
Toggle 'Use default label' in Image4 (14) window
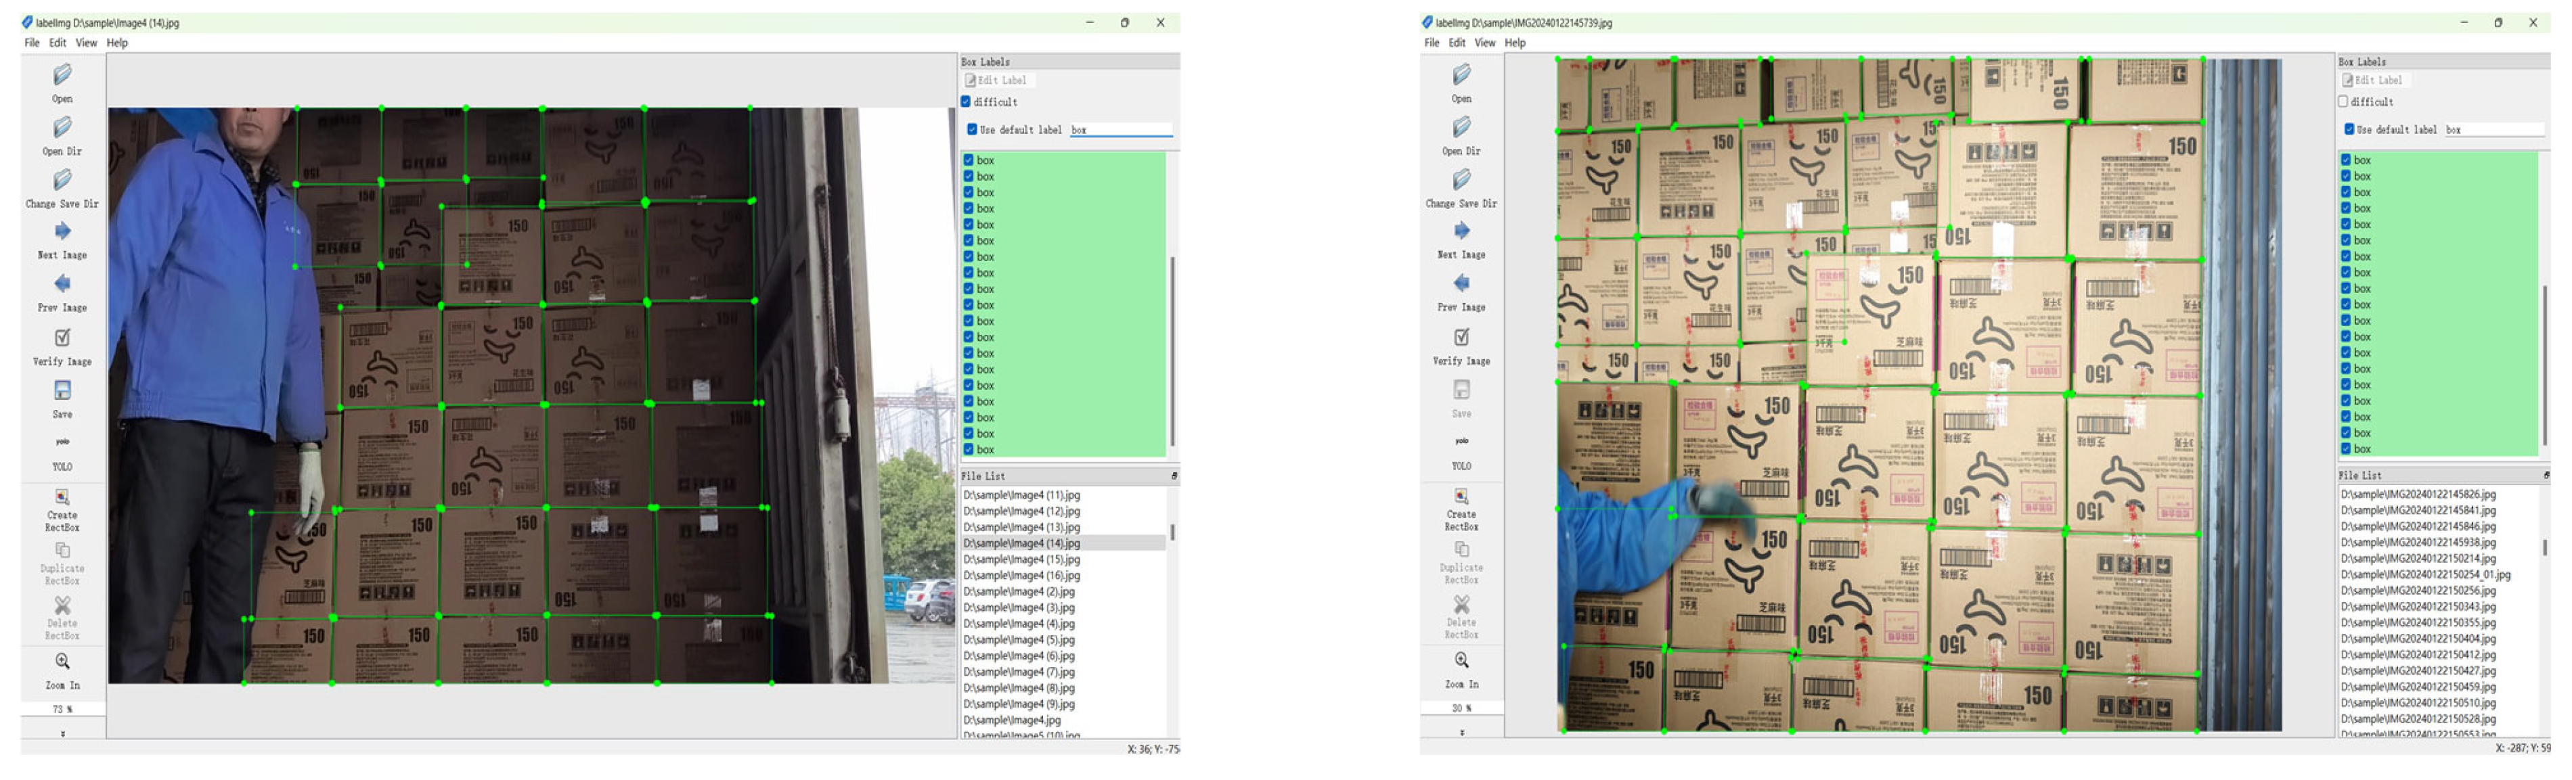(973, 130)
